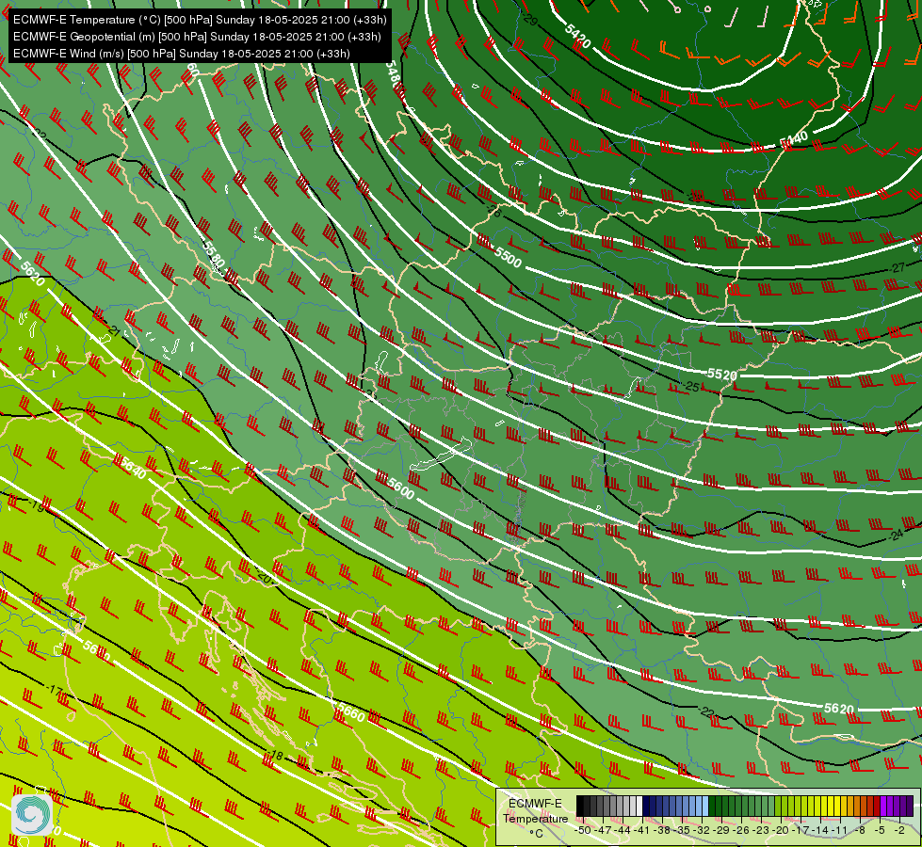Click the '-27' isotherm label on the map
The image size is (922, 847).
click(898, 268)
